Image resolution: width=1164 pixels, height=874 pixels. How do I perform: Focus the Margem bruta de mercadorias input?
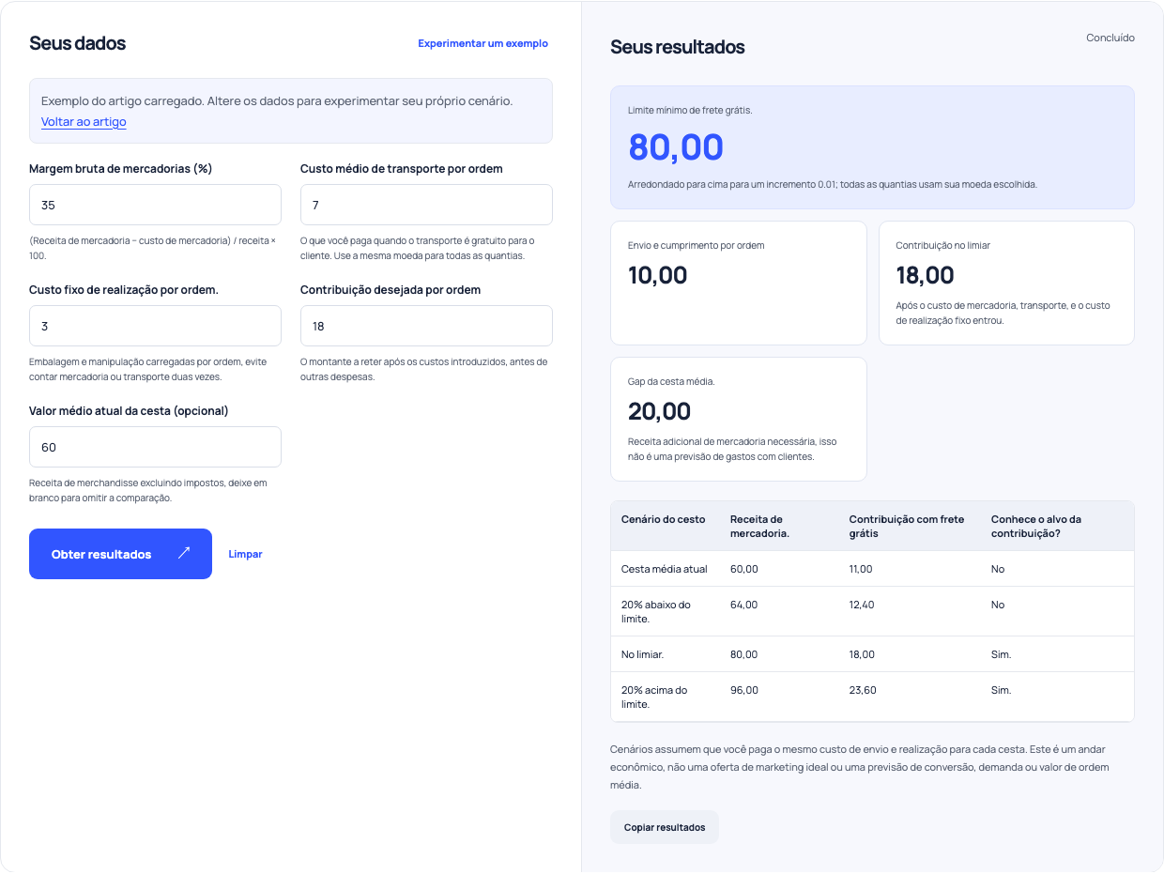coord(155,205)
